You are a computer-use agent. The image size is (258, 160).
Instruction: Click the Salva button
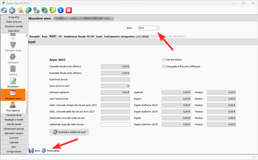coord(35,151)
